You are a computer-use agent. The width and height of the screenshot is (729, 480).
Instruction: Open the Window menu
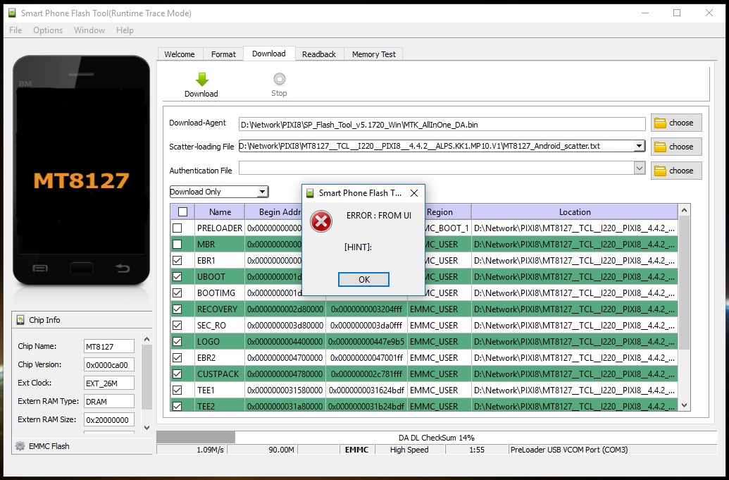(89, 30)
